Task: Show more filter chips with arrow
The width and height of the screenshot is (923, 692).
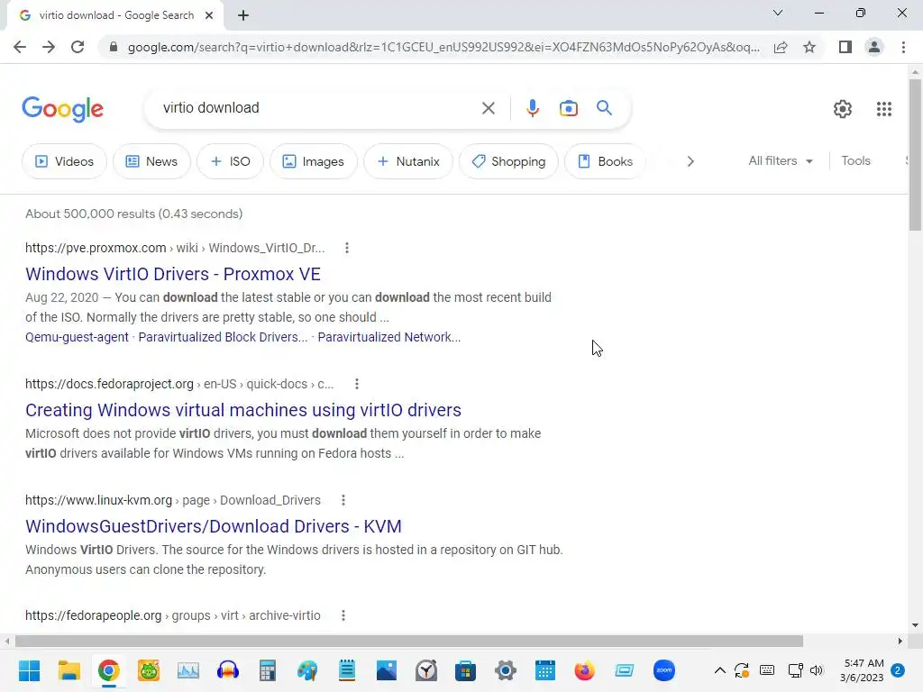Action: tap(690, 161)
